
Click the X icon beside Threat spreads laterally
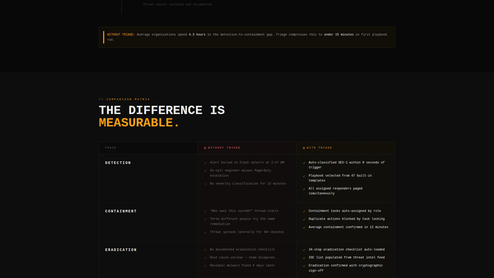pos(205,232)
